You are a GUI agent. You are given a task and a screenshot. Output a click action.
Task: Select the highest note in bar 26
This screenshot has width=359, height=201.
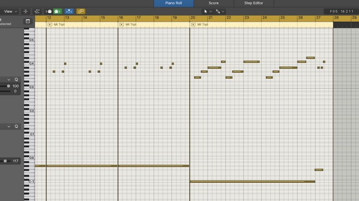[310, 58]
